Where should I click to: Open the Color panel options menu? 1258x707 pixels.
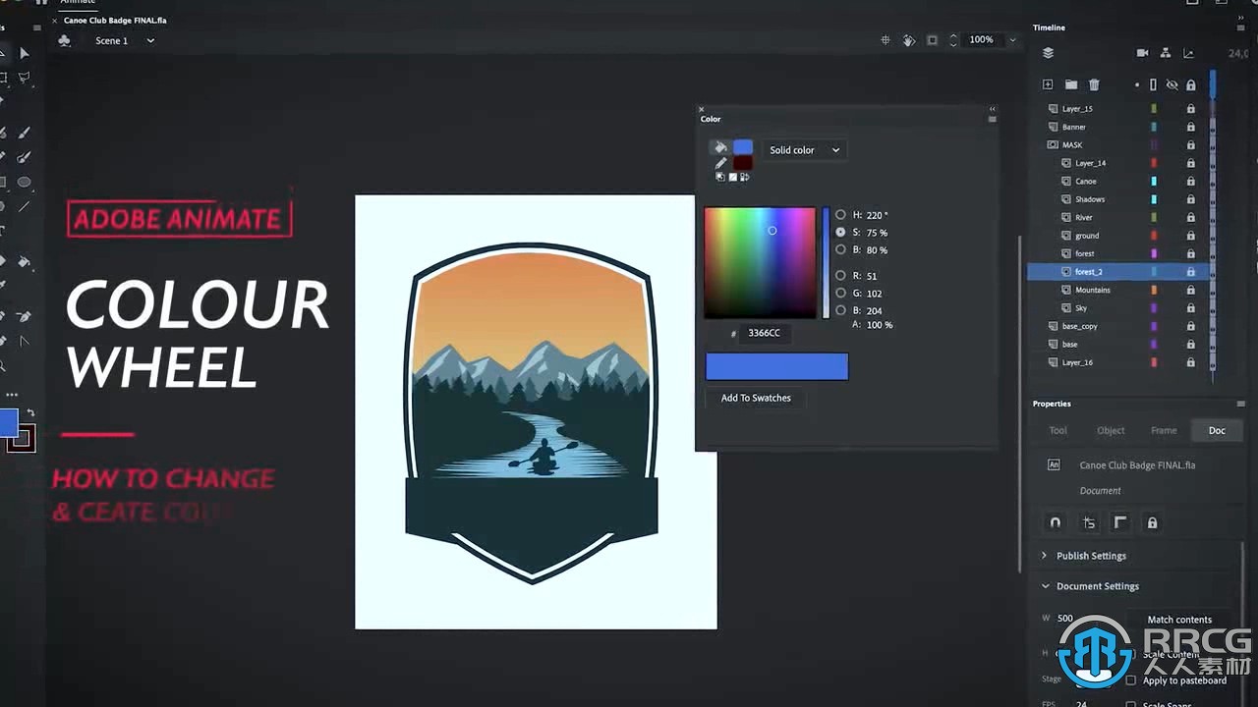992,119
